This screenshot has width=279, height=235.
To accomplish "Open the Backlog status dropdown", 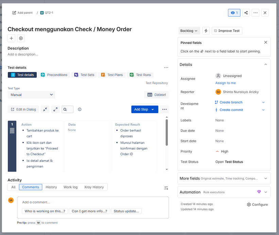I will pos(189,31).
